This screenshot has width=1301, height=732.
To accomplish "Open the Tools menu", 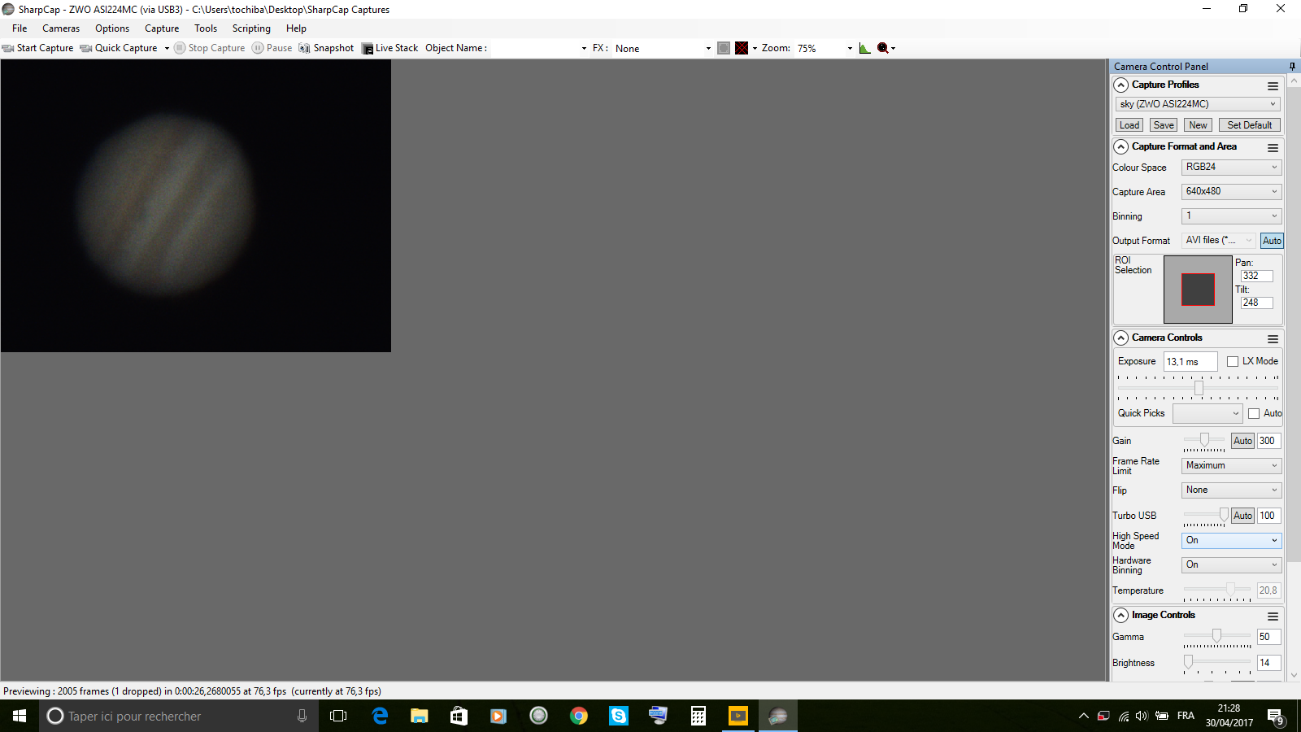I will 206,28.
